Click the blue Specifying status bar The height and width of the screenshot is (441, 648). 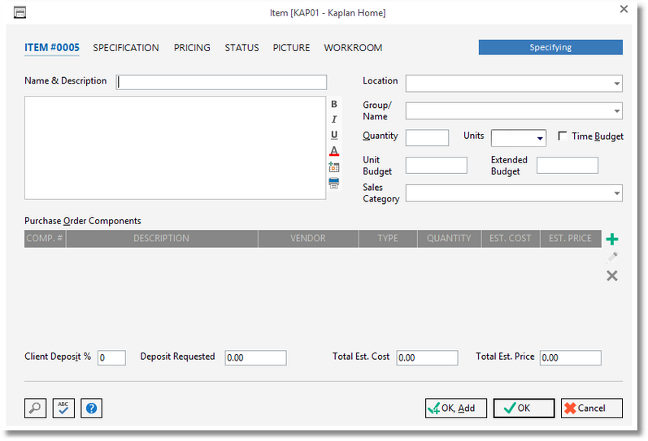pos(550,47)
